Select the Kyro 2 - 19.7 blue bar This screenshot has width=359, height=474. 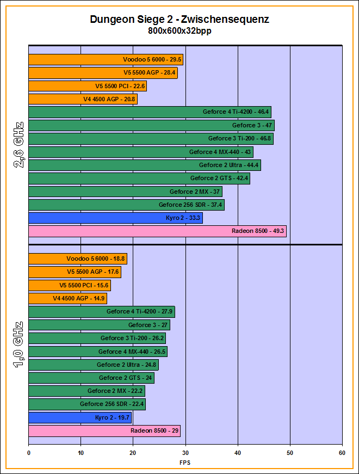(80, 417)
